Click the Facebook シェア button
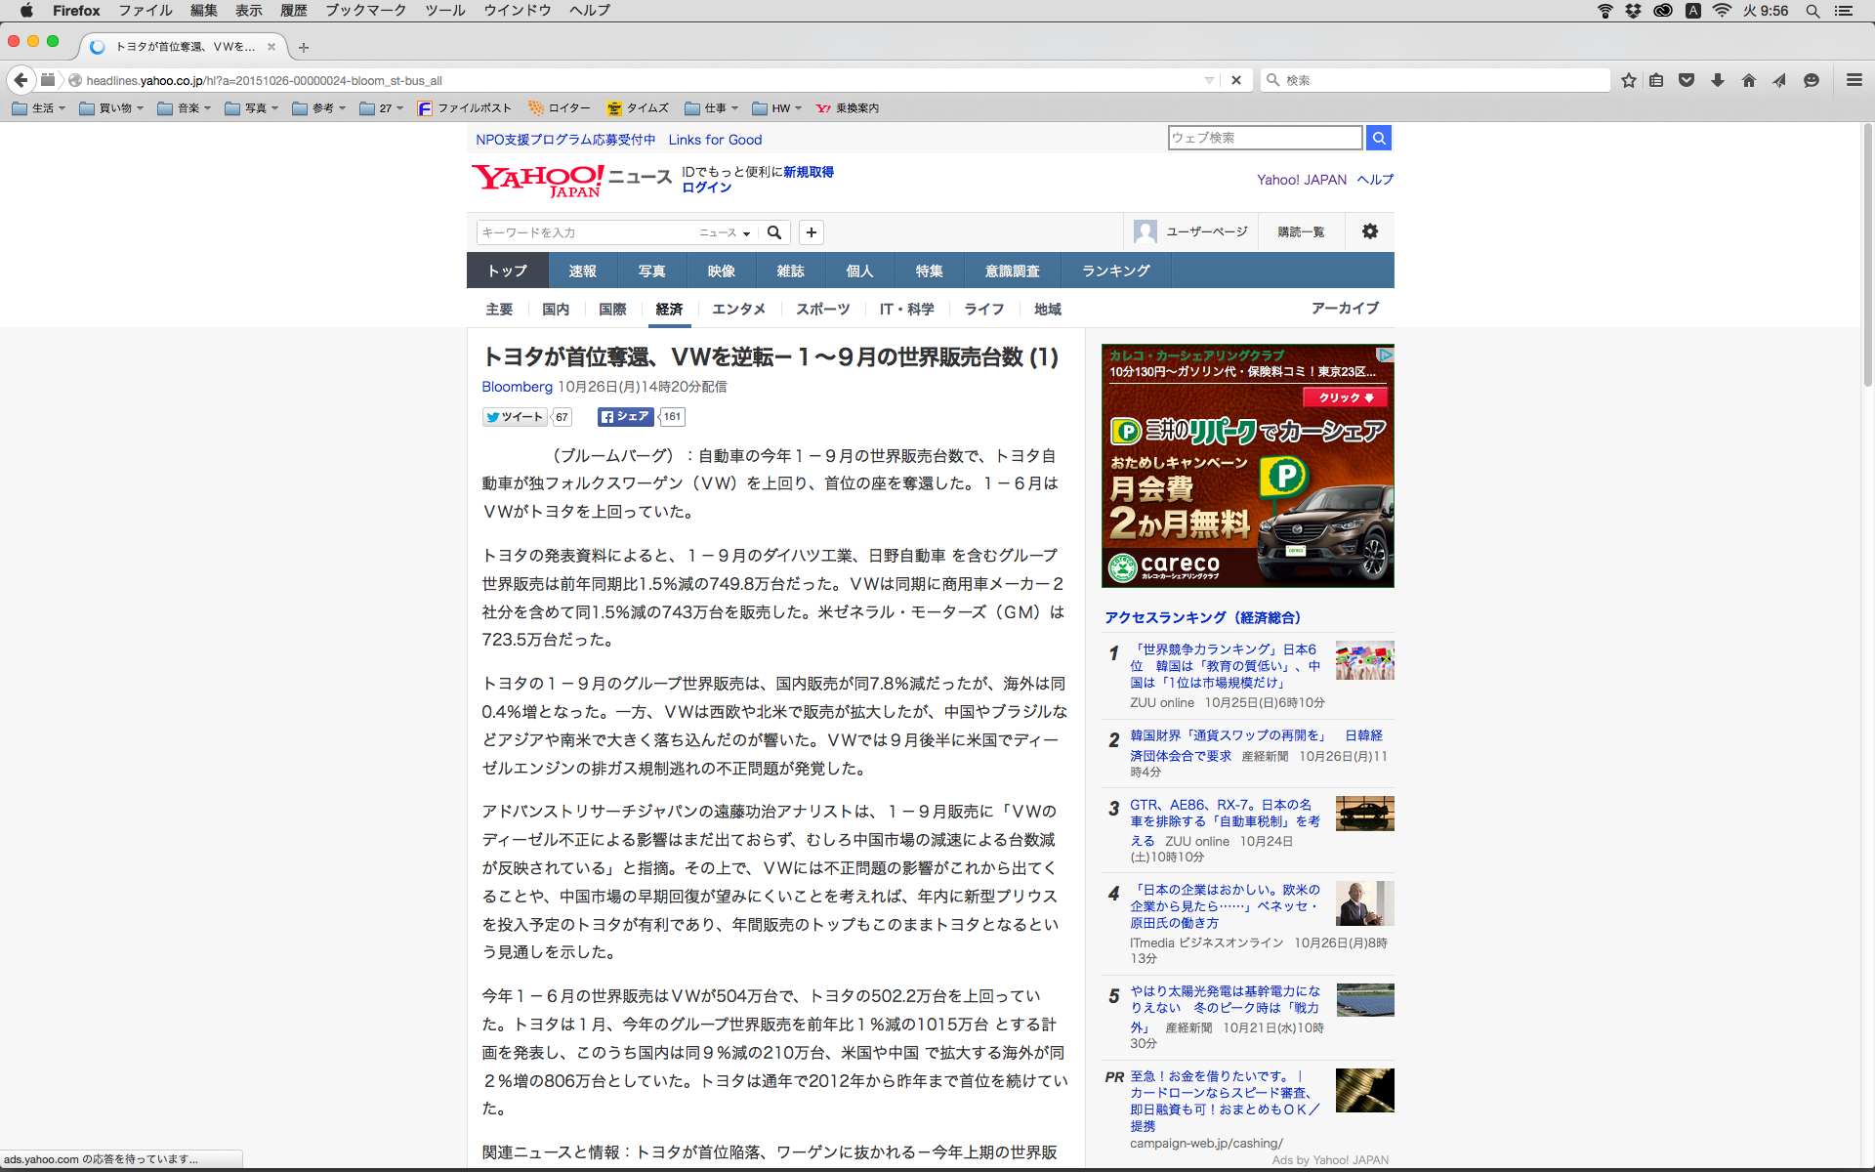The image size is (1875, 1172). pyautogui.click(x=625, y=417)
